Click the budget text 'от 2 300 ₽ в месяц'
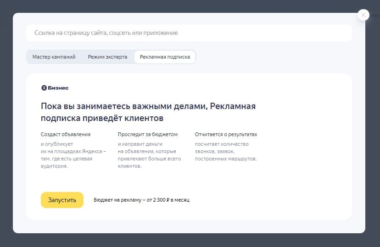The height and width of the screenshot is (247, 380). (168, 200)
